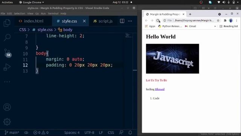Open the Selection menu

pyautogui.click(x=20, y=14)
